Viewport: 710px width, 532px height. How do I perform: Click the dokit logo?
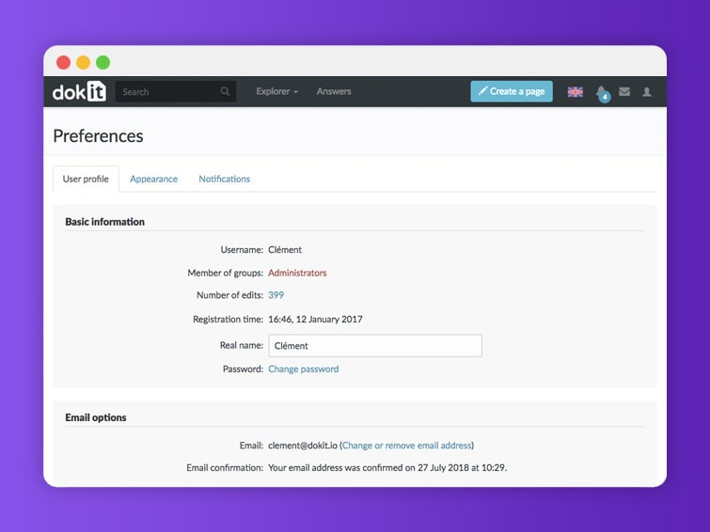click(79, 91)
